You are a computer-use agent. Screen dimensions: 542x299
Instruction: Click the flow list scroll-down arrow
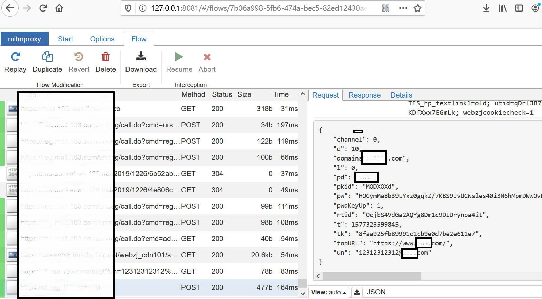coord(303,294)
